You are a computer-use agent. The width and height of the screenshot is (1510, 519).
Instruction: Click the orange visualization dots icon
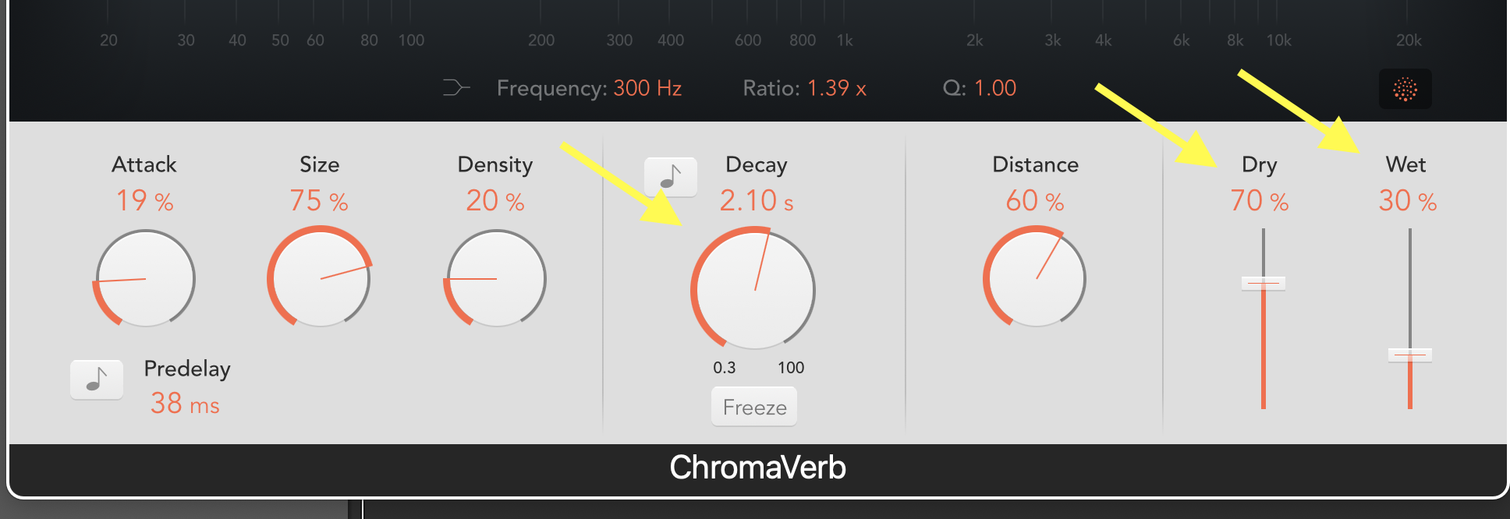coord(1405,90)
